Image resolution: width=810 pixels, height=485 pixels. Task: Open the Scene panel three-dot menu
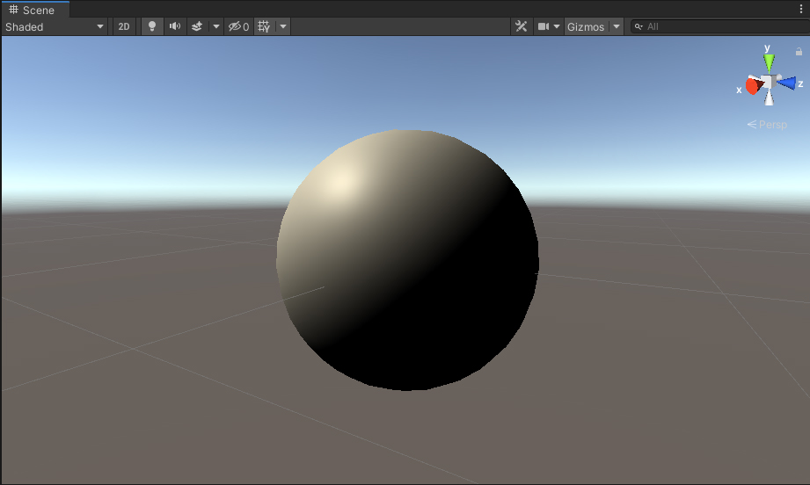[800, 10]
